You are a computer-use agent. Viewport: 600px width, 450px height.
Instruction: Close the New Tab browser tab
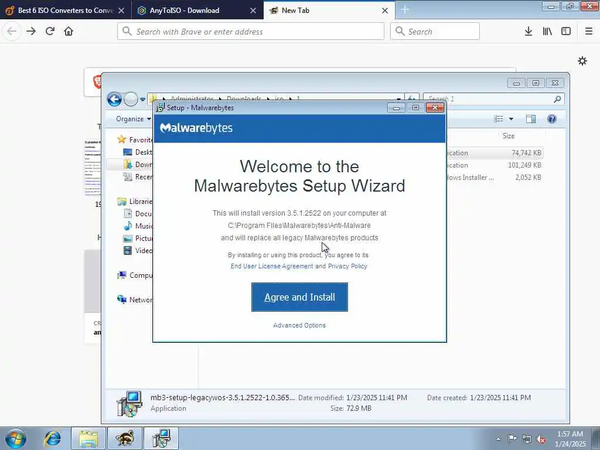pyautogui.click(x=385, y=11)
